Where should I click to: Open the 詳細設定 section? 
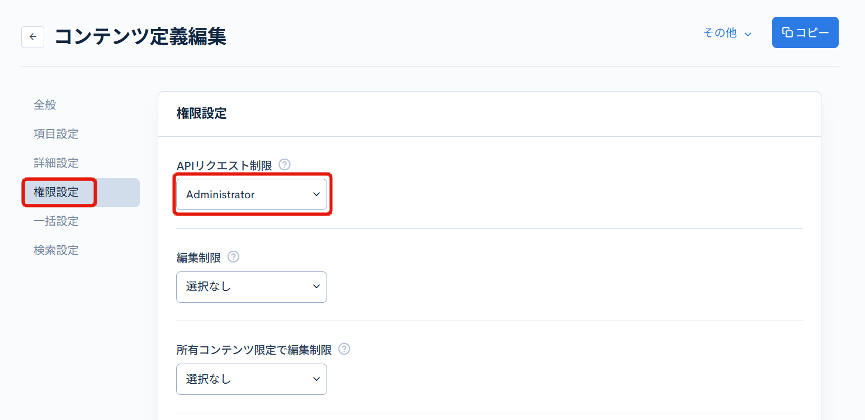[x=56, y=163]
